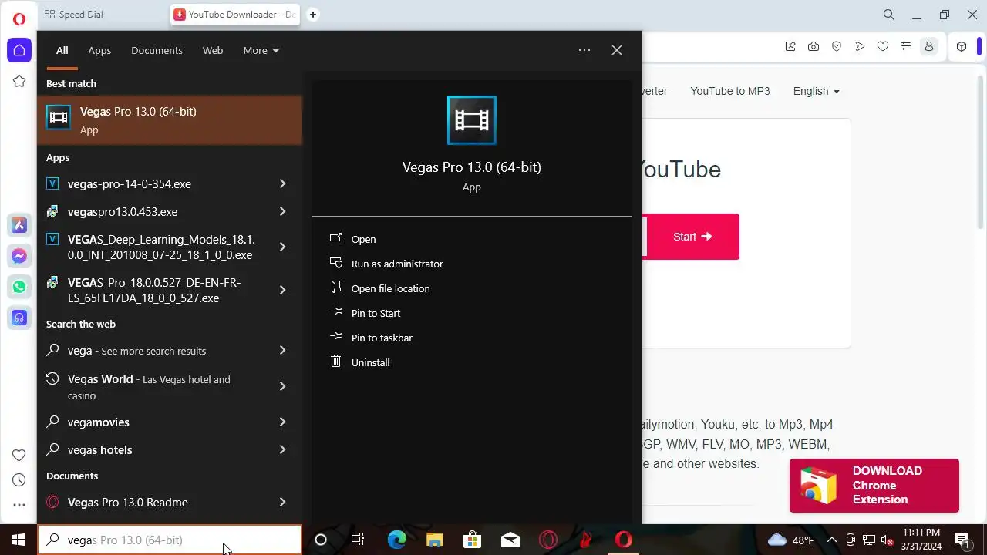Screen dimensions: 987x555
Task: Click the edit-page pencil icon in Opera toolbar
Action: (790, 46)
